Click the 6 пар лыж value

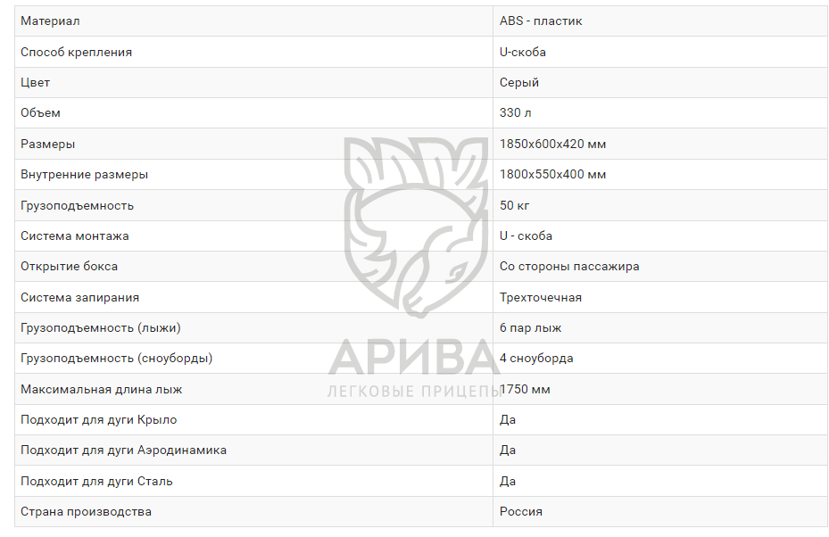pos(530,327)
